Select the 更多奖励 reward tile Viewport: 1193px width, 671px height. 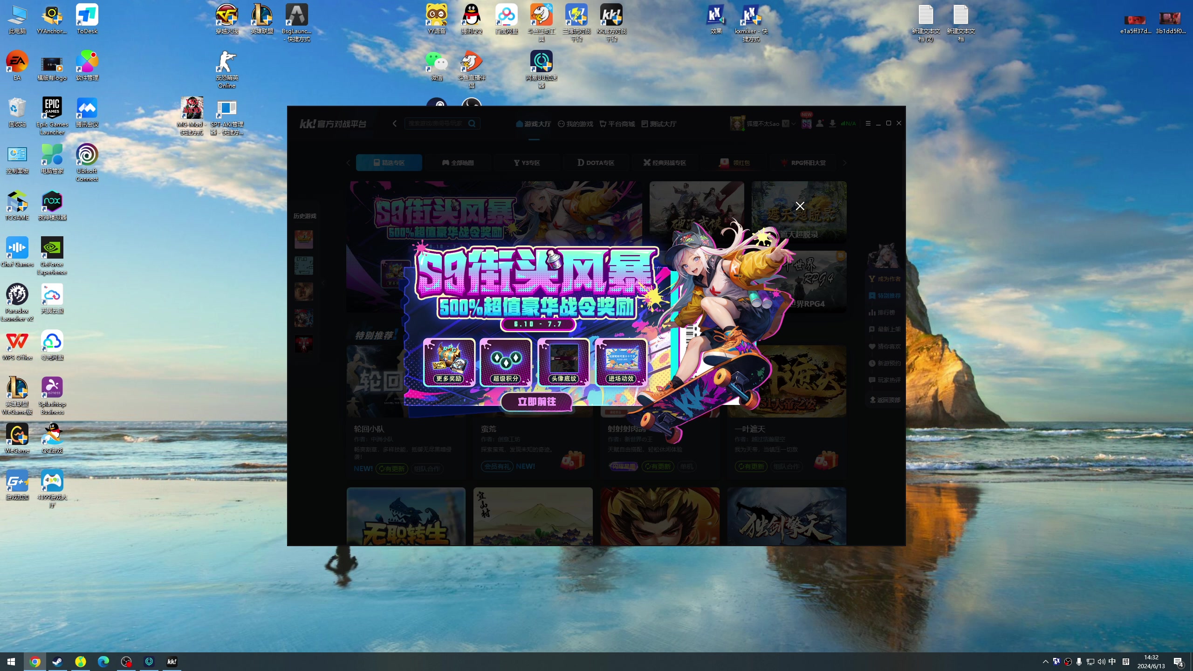(449, 363)
